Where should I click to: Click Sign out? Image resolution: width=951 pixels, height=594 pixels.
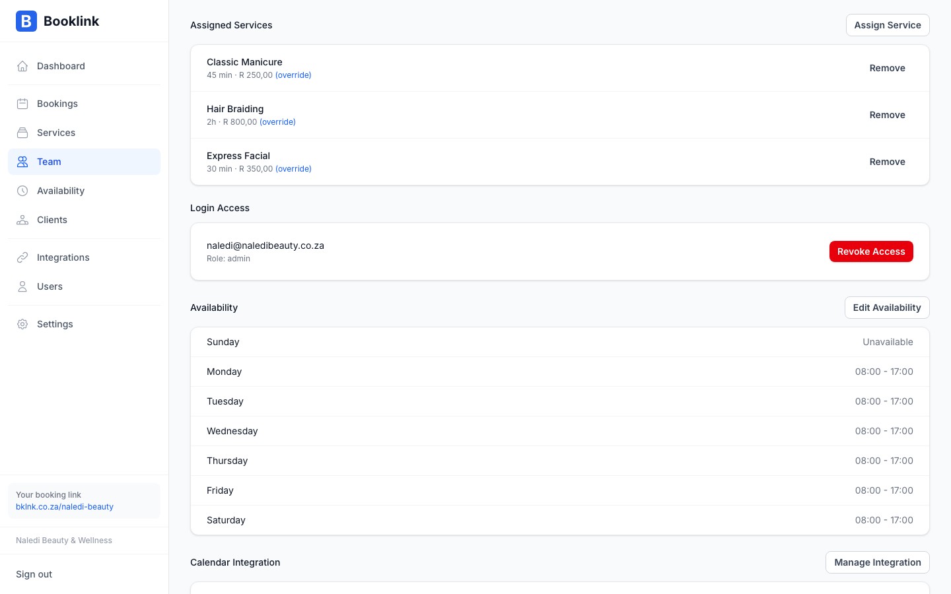click(x=34, y=574)
